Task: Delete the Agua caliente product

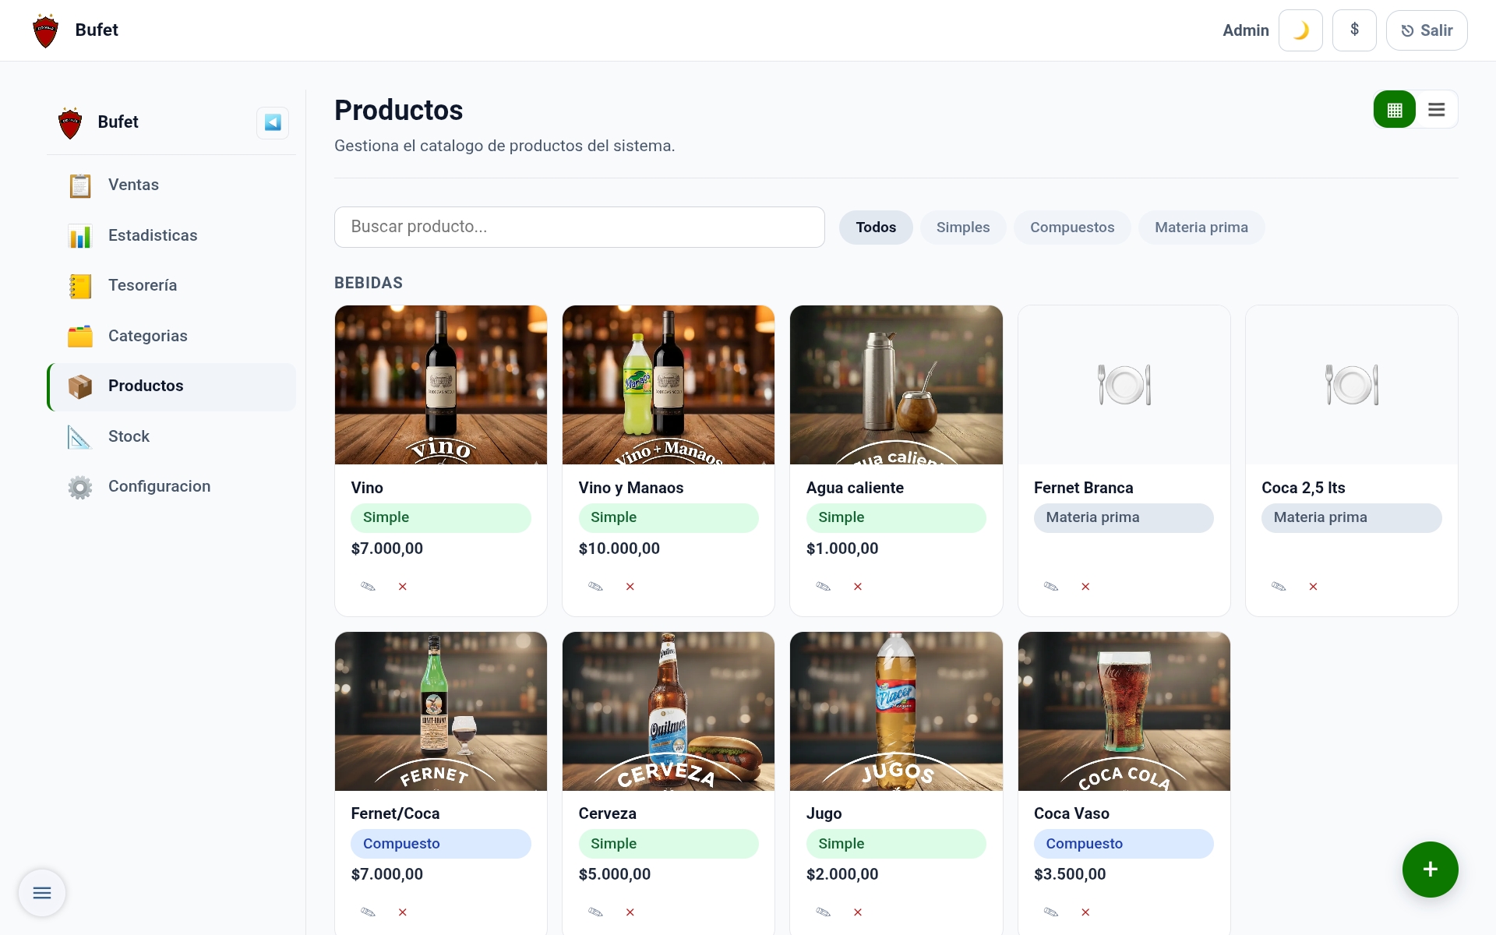Action: click(858, 587)
